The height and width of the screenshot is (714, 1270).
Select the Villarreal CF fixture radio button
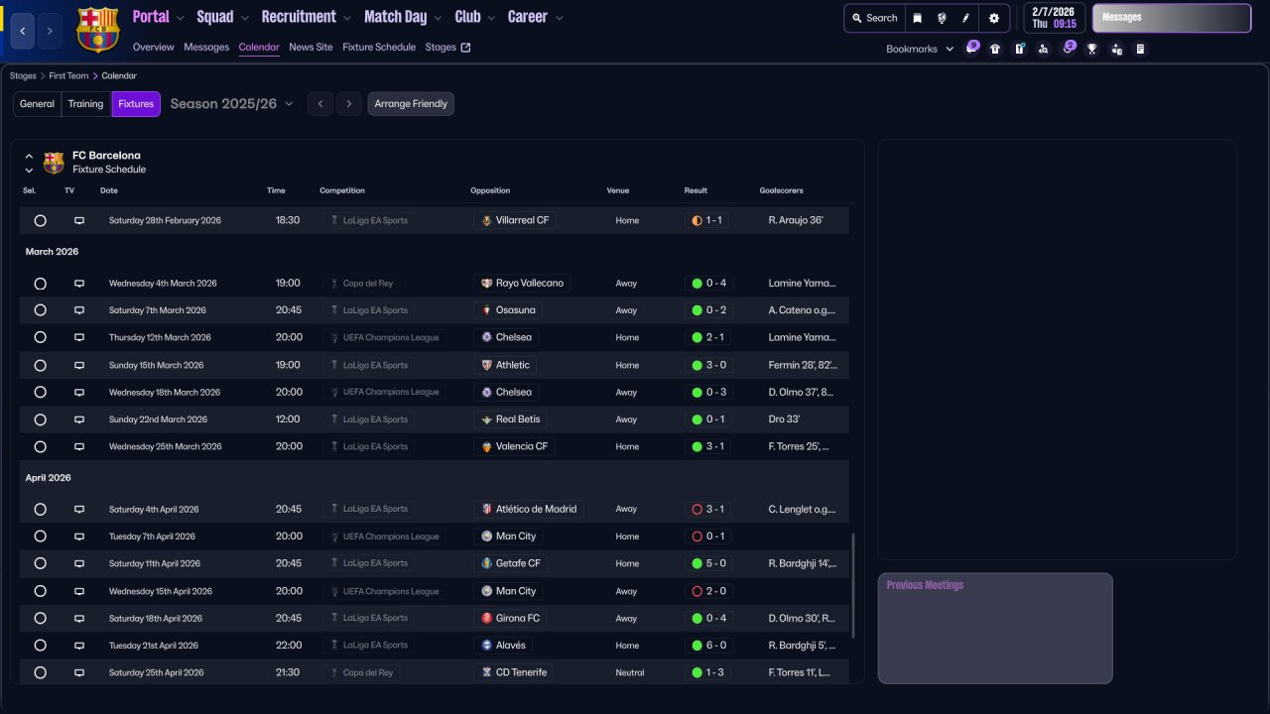40,220
